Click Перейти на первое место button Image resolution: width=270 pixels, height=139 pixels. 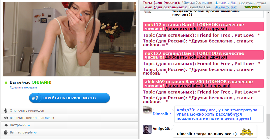tap(70, 98)
